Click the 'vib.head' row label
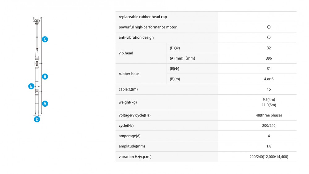Image resolution: width=309 pixels, height=174 pixels. 126,53
